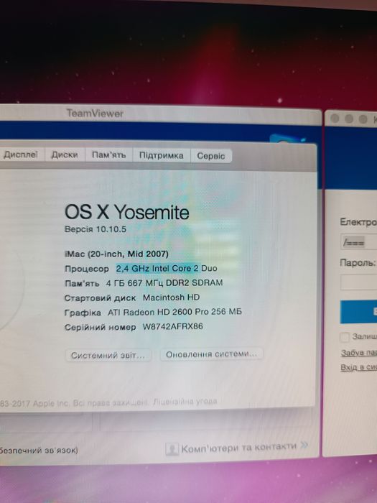Open the Забув пароль link
This screenshot has height=503, width=377.
pyautogui.click(x=359, y=353)
